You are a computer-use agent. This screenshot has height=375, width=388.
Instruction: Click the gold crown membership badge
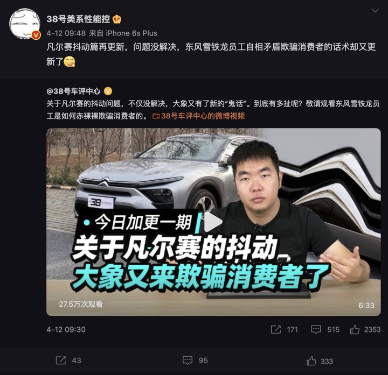point(117,19)
